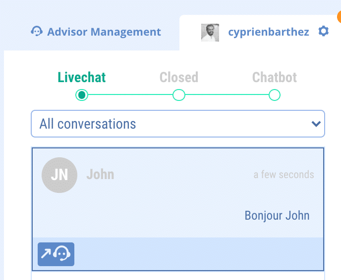Image resolution: width=341 pixels, height=280 pixels.
Task: Select the Chatbot radio circle
Action: [274, 94]
